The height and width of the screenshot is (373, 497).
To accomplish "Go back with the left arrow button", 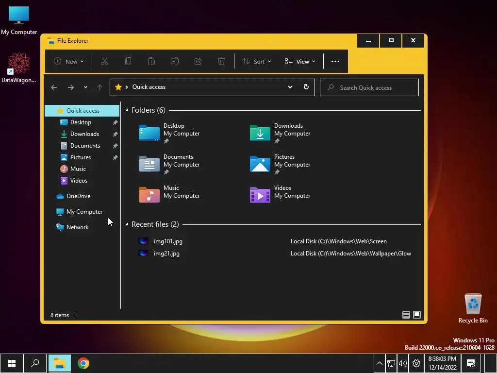I will pyautogui.click(x=54, y=87).
